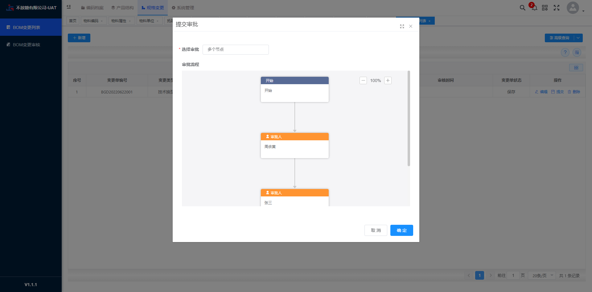Close the active 列表 tab

(x=430, y=21)
